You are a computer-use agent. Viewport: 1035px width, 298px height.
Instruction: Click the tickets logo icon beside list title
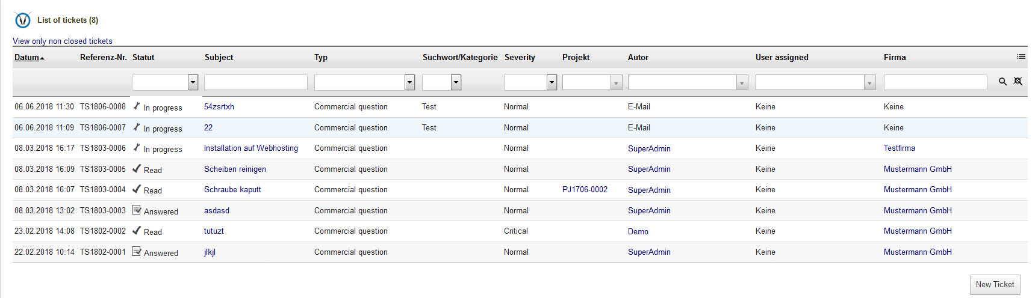point(23,20)
